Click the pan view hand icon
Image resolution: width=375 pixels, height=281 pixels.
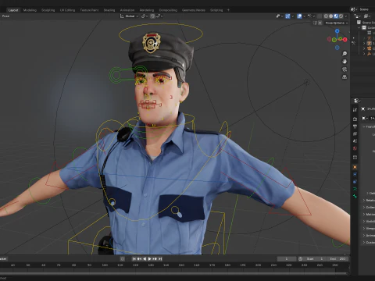(x=345, y=62)
